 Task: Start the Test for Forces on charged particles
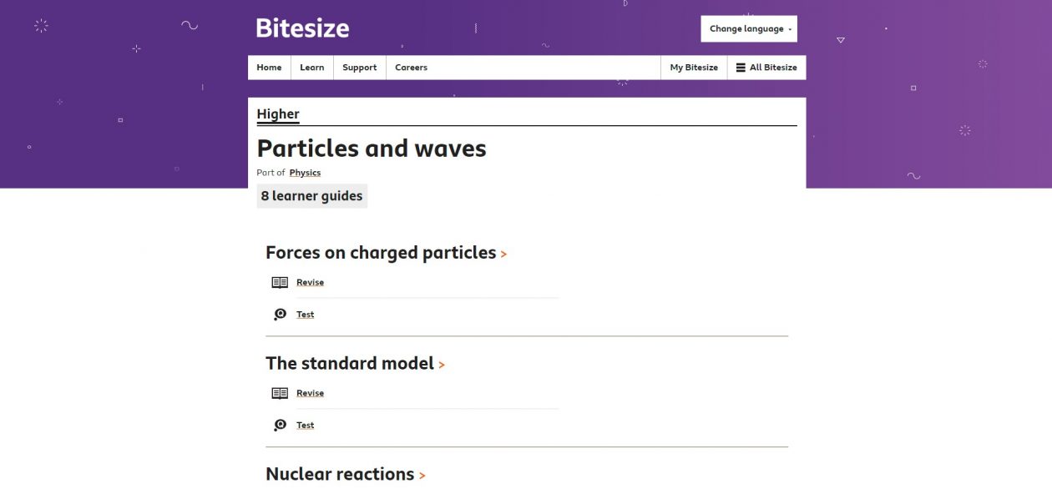pos(305,314)
